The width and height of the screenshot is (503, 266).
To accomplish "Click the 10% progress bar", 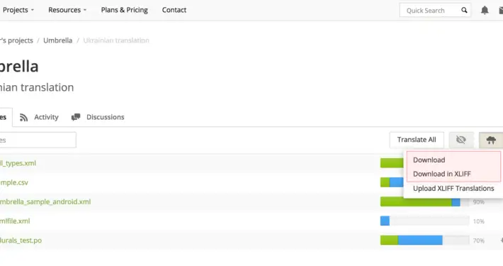I will pyautogui.click(x=424, y=221).
